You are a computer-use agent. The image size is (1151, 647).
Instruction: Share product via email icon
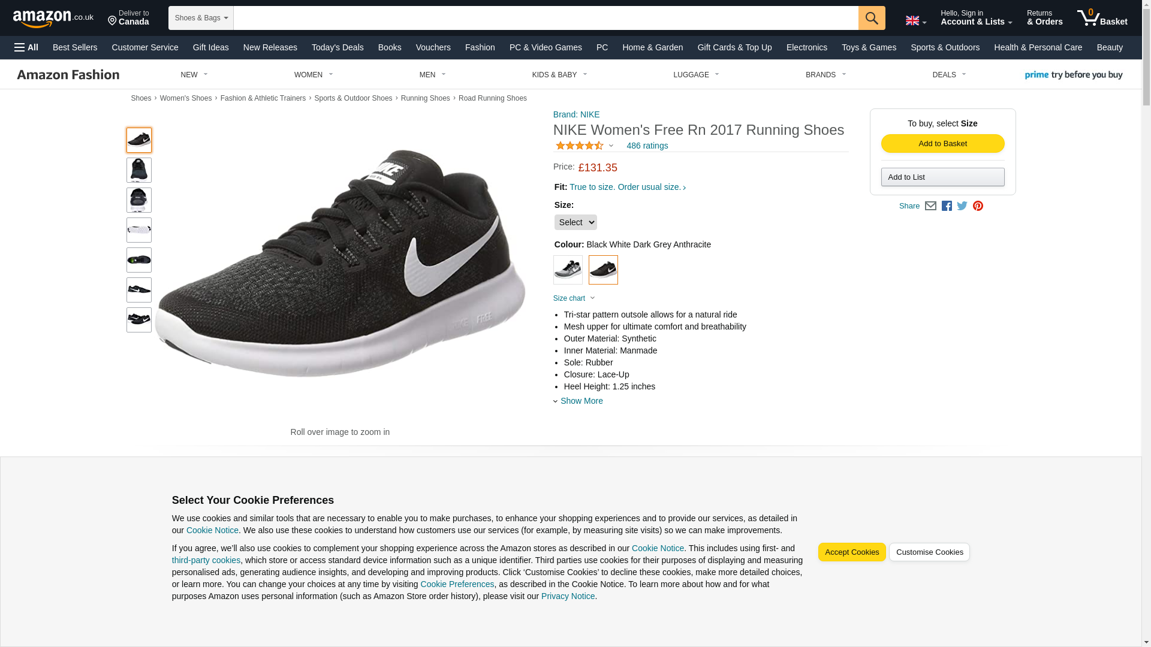coord(930,206)
